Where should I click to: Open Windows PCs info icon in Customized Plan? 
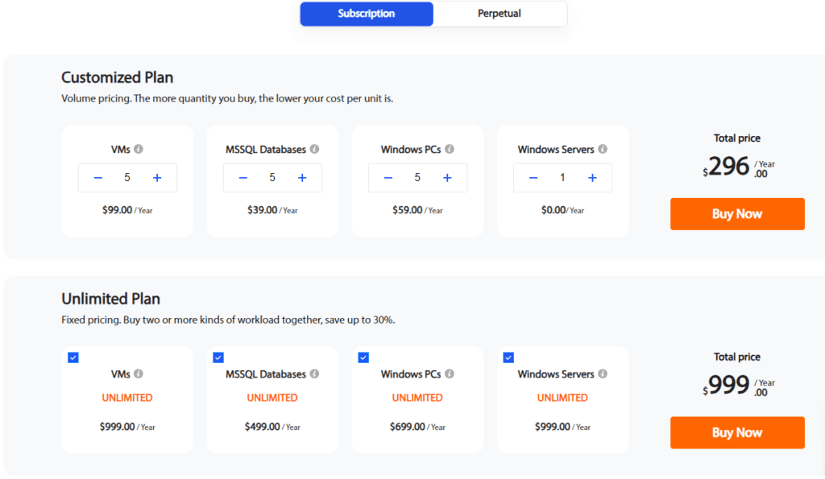tap(450, 149)
